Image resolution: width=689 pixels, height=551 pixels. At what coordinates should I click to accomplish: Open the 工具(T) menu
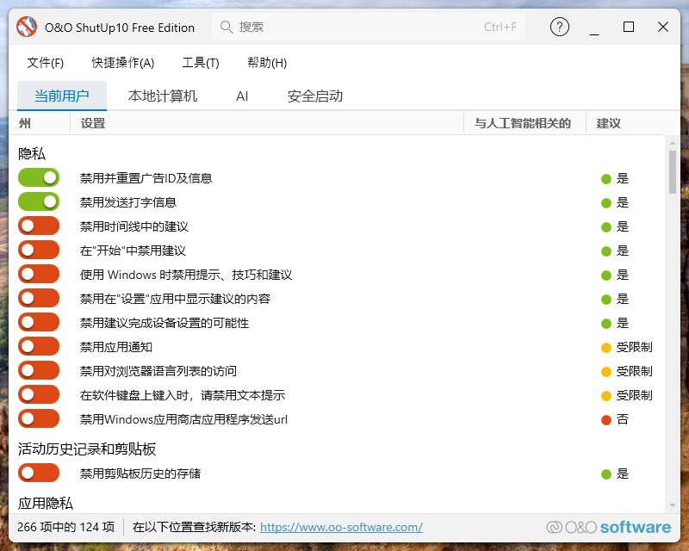201,63
